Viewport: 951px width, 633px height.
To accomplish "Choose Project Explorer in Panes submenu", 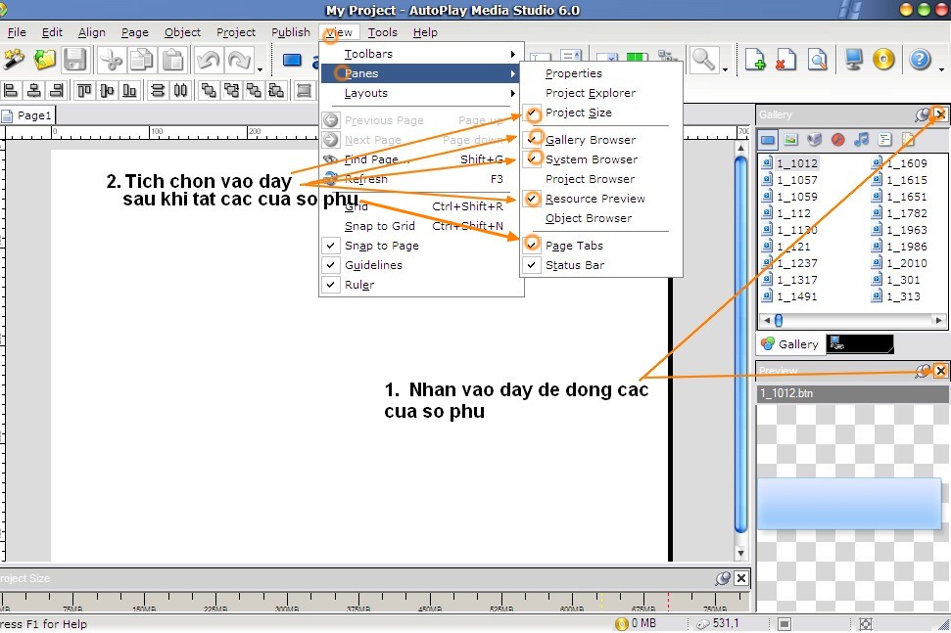I will click(591, 93).
